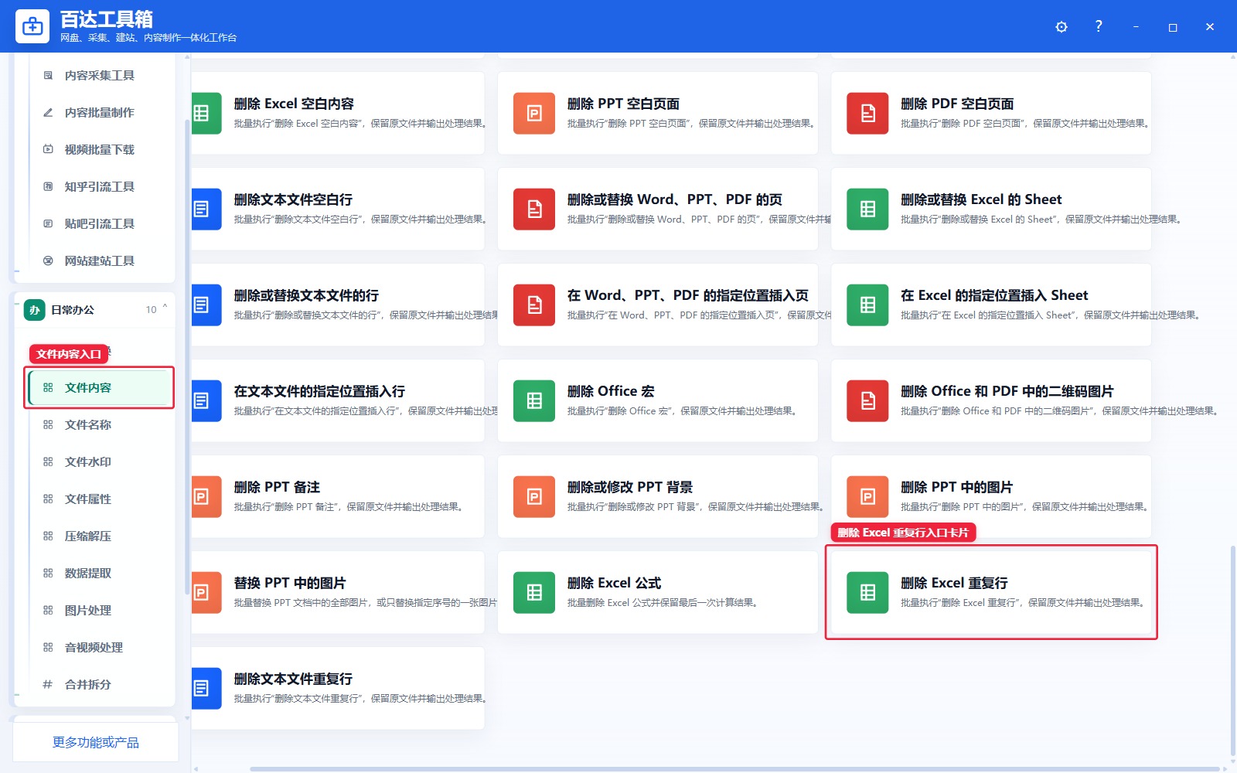Open help with the question mark icon
Viewport: 1237px width, 773px height.
(1099, 26)
